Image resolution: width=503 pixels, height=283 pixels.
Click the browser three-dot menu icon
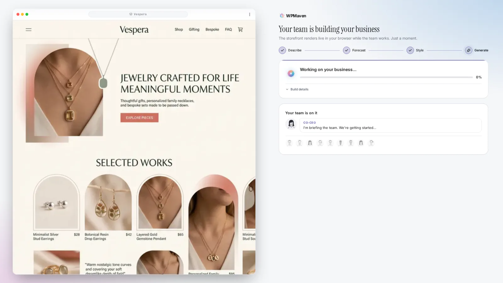pyautogui.click(x=250, y=14)
